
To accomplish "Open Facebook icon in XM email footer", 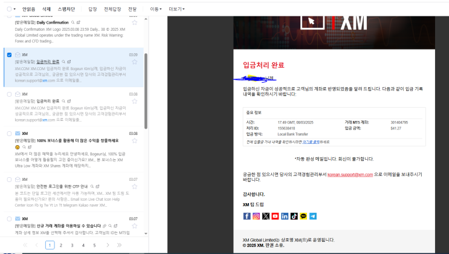I will 247,216.
